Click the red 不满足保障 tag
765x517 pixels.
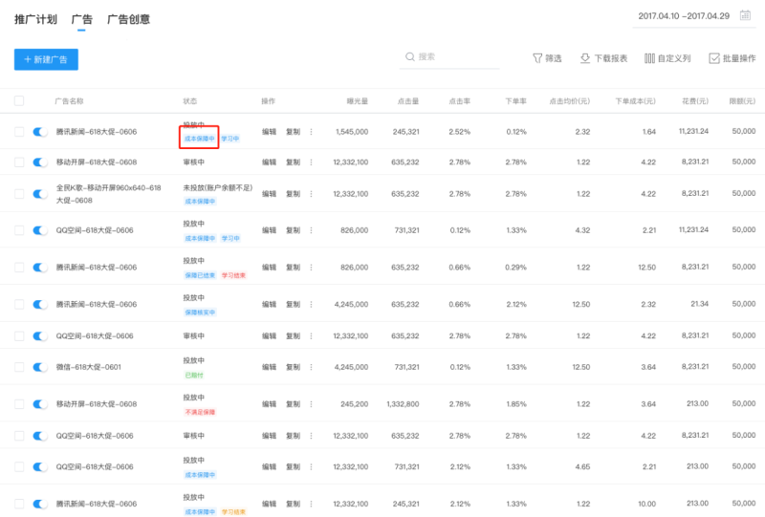click(x=200, y=412)
